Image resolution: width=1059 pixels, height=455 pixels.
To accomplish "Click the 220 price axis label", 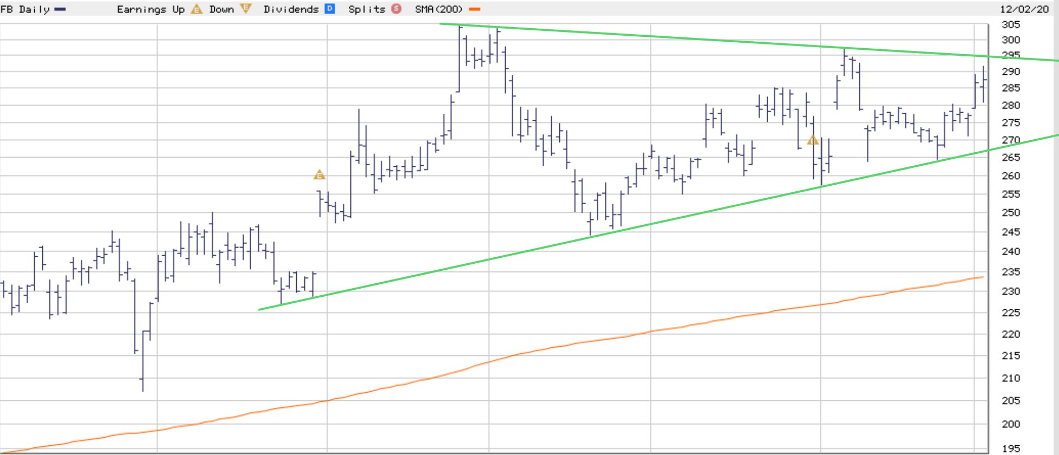I will pyautogui.click(x=1011, y=334).
